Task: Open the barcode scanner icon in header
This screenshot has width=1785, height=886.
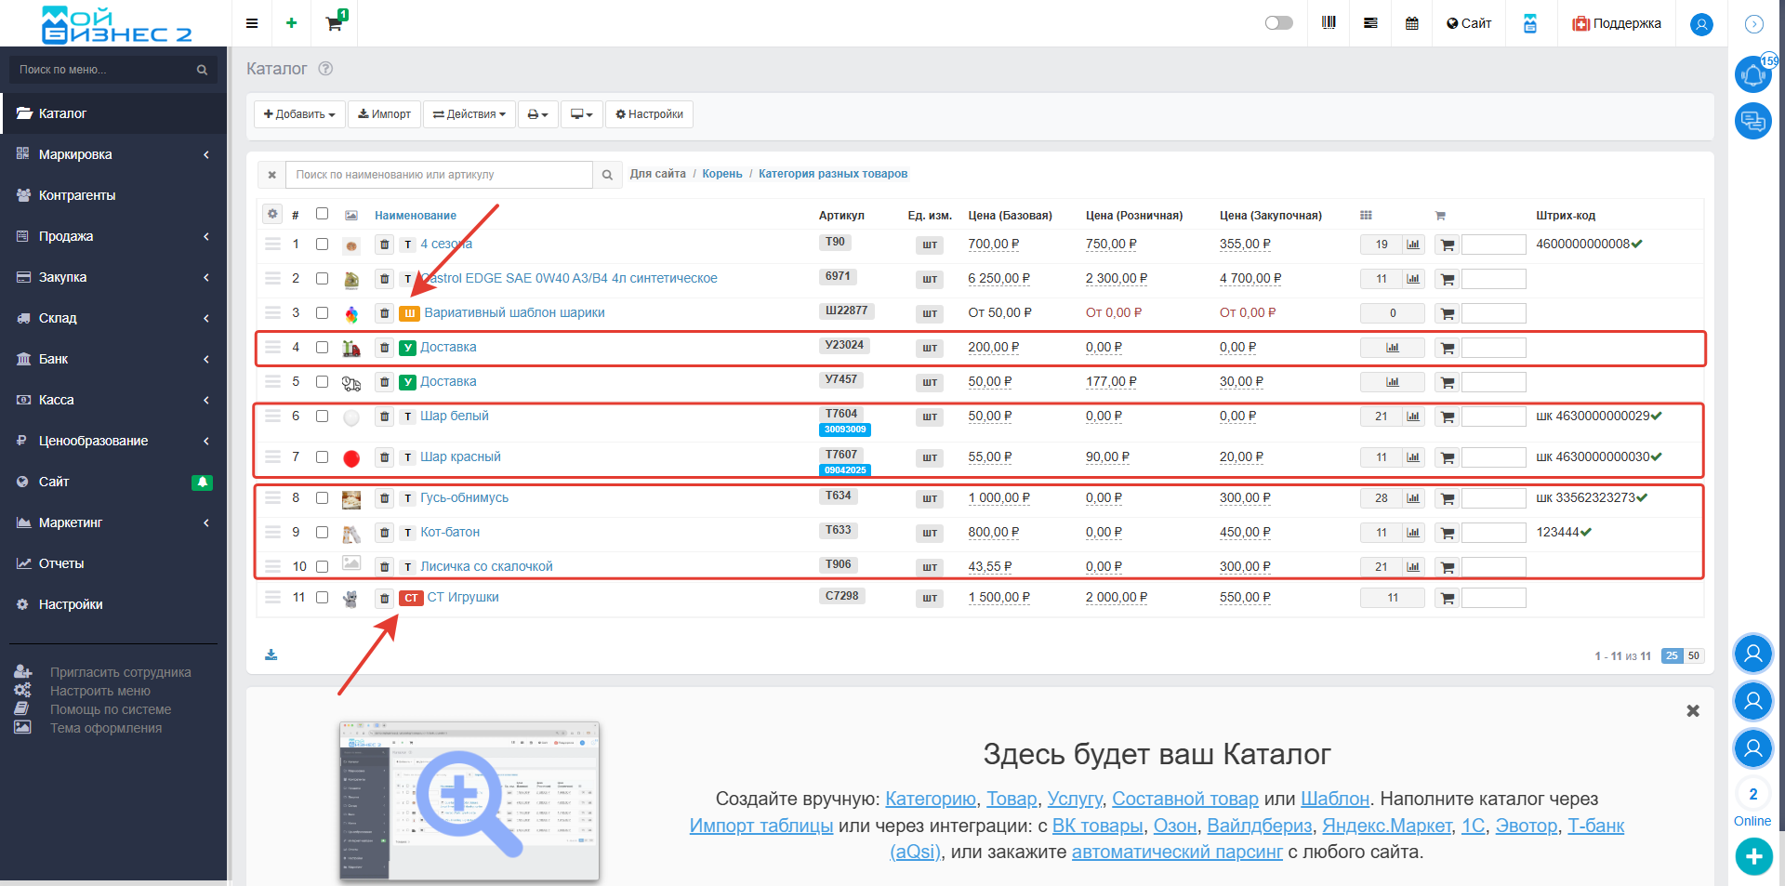Action: click(x=1329, y=23)
